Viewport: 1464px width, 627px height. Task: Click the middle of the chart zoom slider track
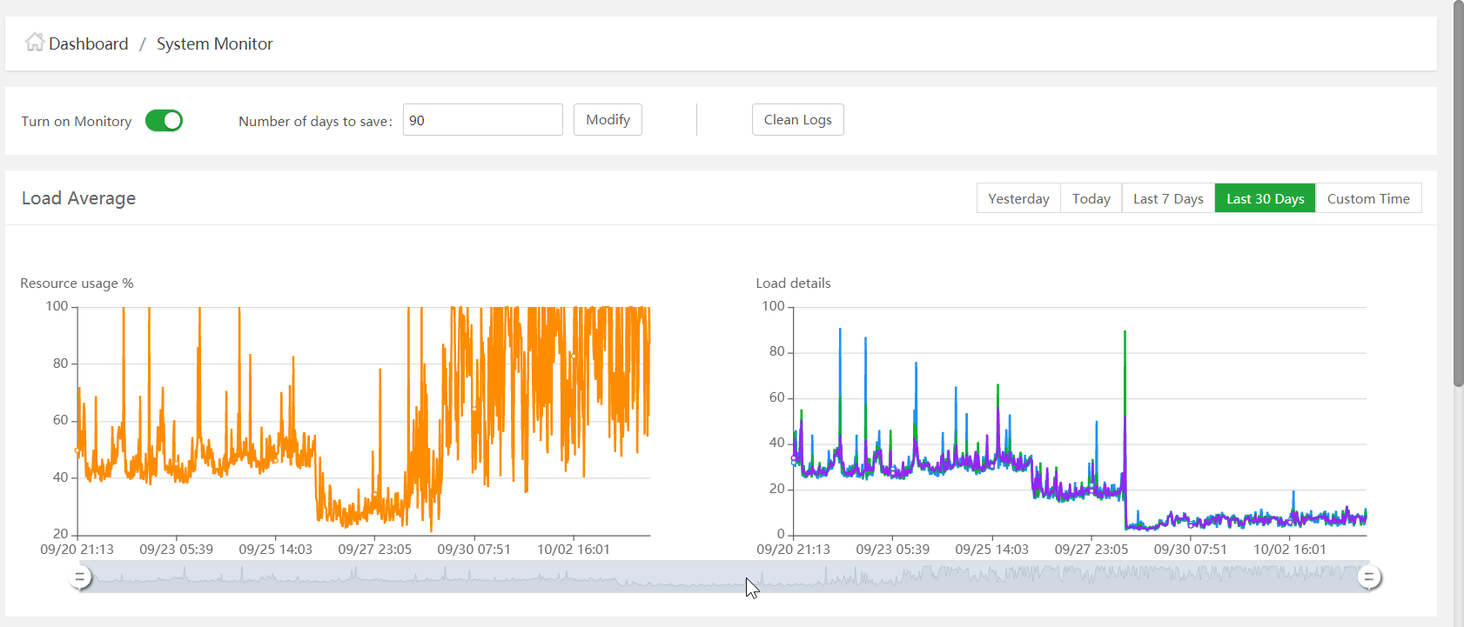click(x=724, y=577)
